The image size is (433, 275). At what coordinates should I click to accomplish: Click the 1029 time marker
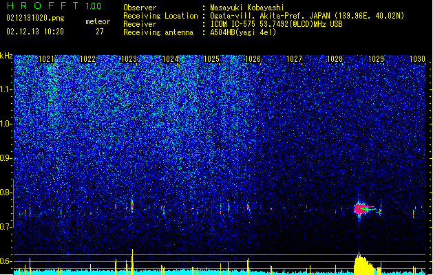[376, 59]
